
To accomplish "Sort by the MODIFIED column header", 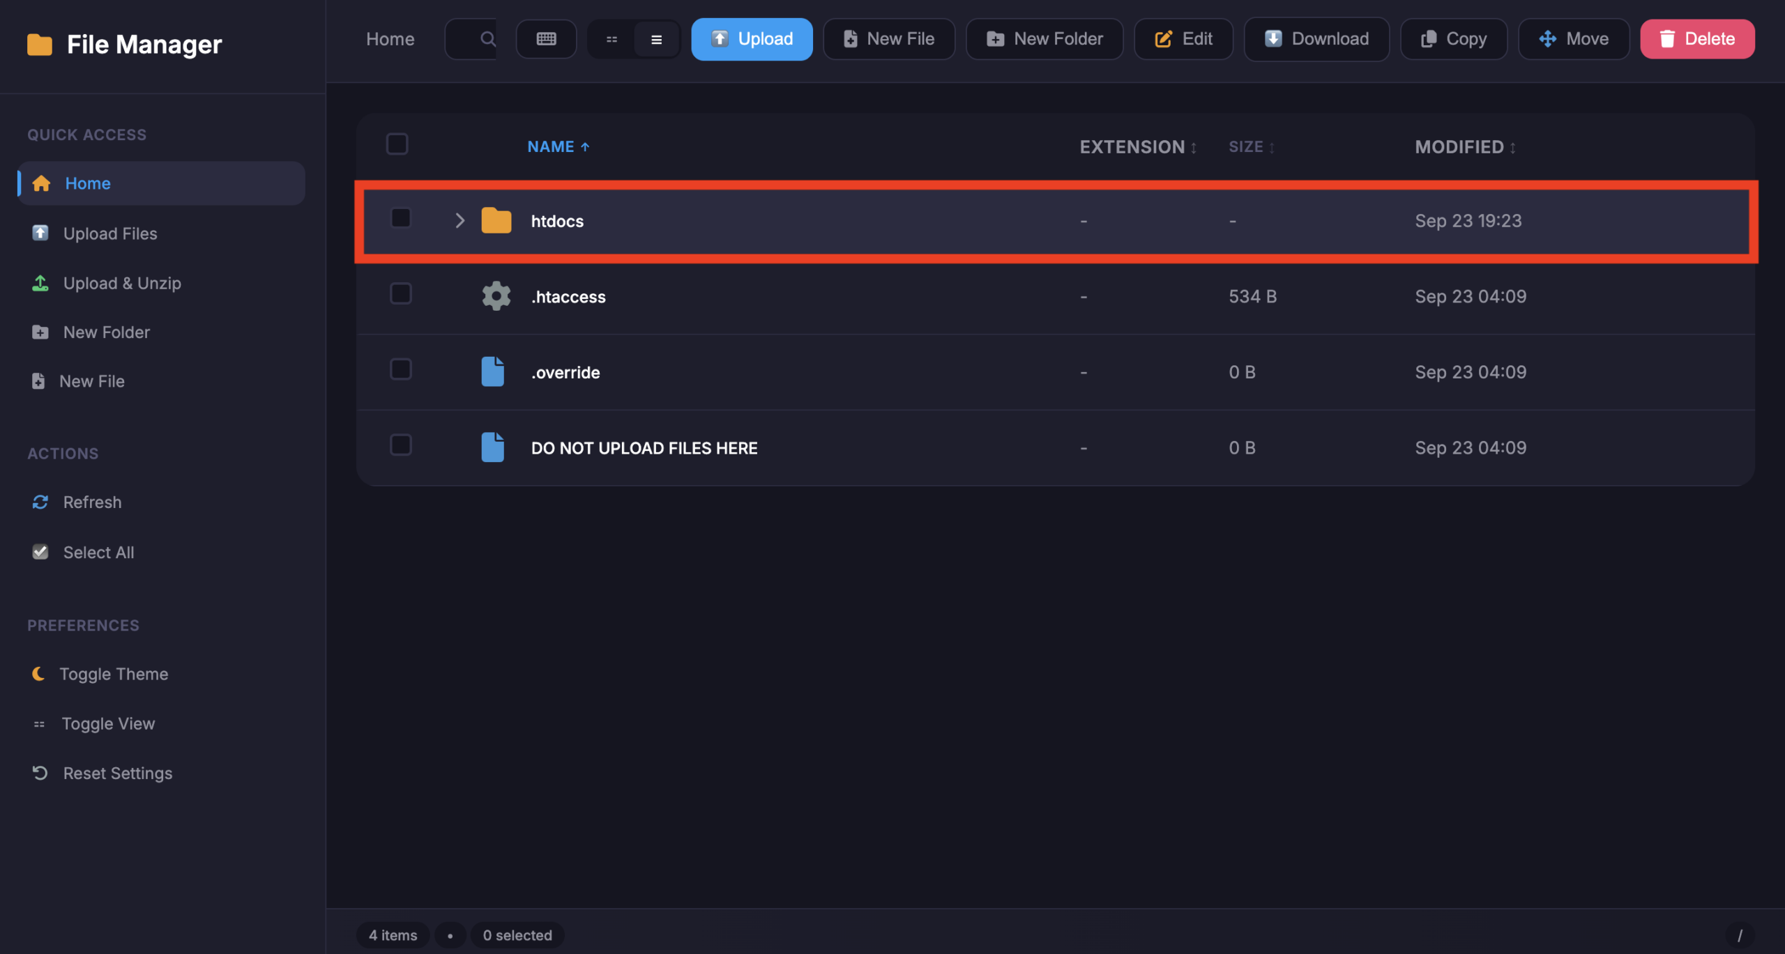I will click(1465, 147).
